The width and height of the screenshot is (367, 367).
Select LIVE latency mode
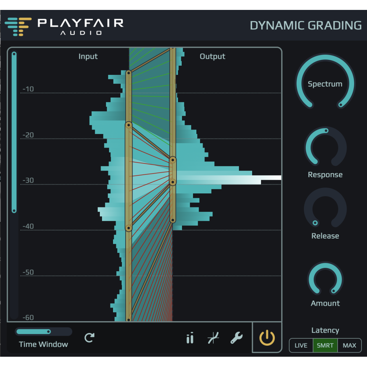coord(301,345)
